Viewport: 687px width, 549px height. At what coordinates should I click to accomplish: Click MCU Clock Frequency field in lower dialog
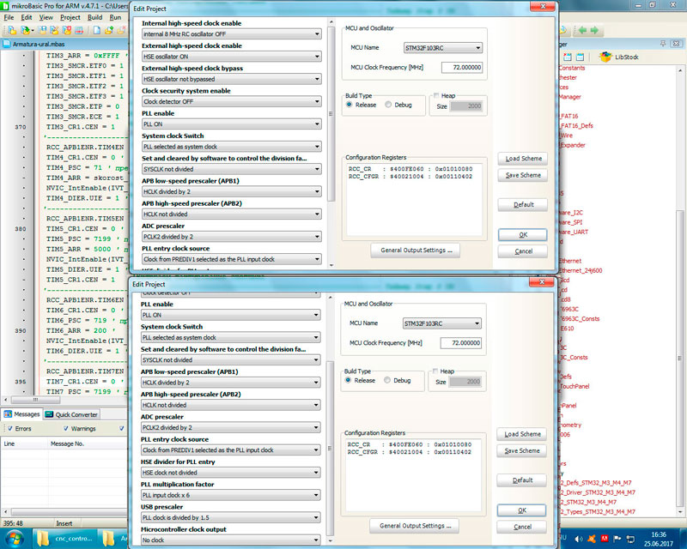(460, 343)
